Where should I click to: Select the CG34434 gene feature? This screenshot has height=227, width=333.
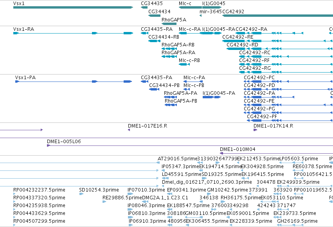pyautogui.click(x=155, y=16)
